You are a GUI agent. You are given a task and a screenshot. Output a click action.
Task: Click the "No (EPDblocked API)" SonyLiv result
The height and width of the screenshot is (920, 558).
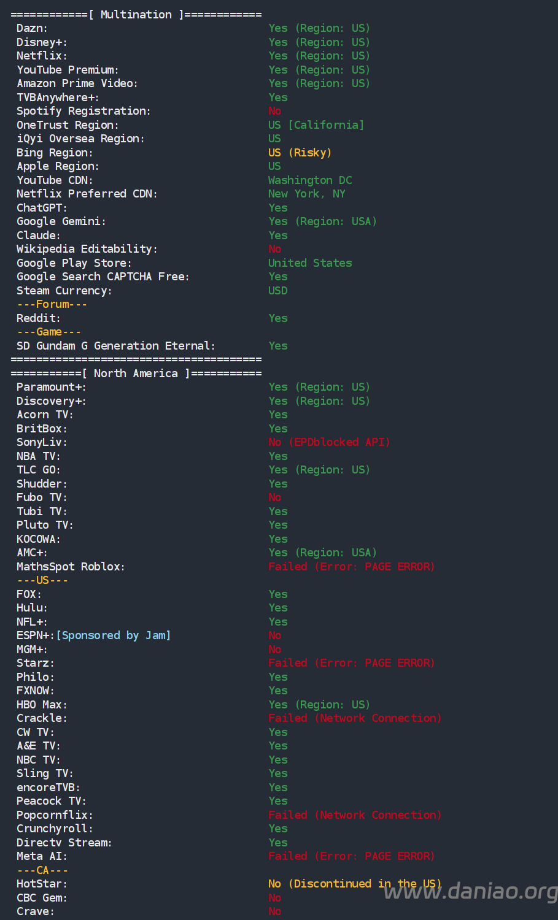point(329,442)
